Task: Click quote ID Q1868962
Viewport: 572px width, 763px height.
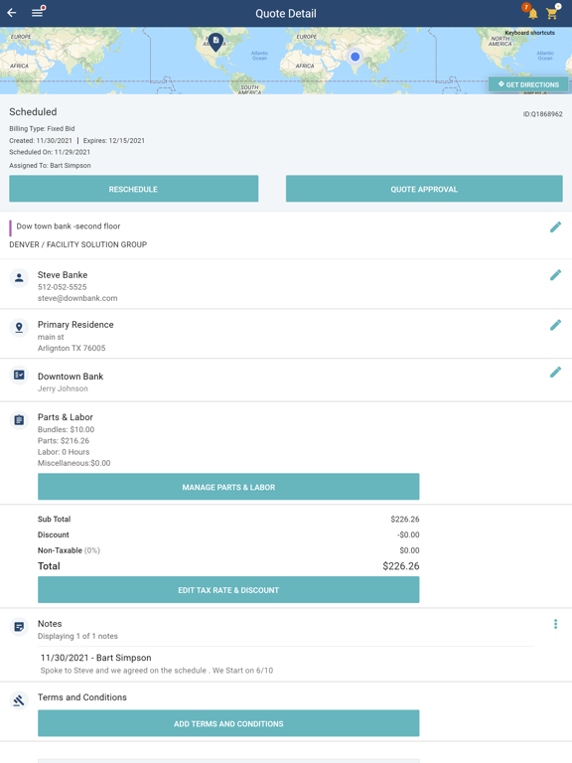Action: click(x=543, y=114)
